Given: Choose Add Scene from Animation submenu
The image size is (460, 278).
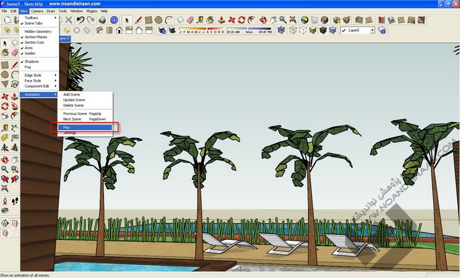Looking at the screenshot, I should point(71,94).
